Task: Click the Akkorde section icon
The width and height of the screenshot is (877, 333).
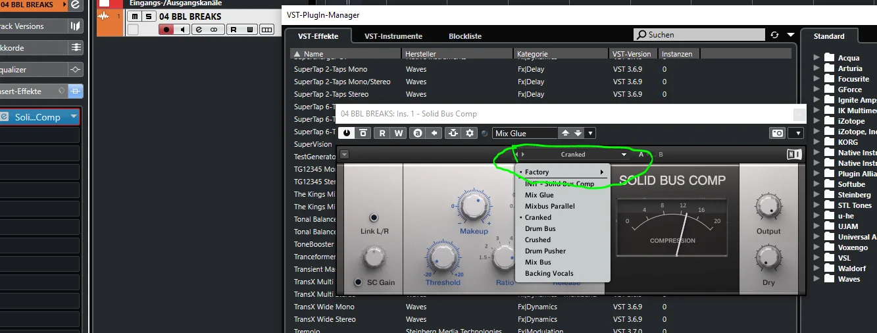Action: 76,48
